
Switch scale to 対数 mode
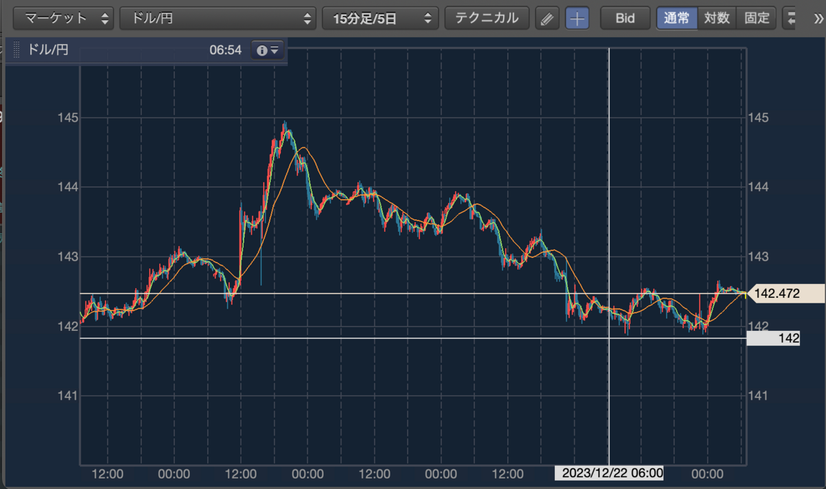pyautogui.click(x=717, y=19)
